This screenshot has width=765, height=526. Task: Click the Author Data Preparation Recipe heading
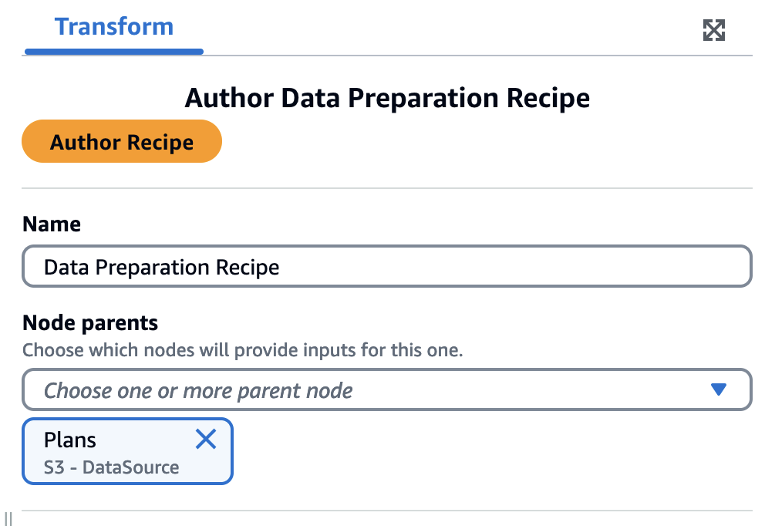point(386,98)
